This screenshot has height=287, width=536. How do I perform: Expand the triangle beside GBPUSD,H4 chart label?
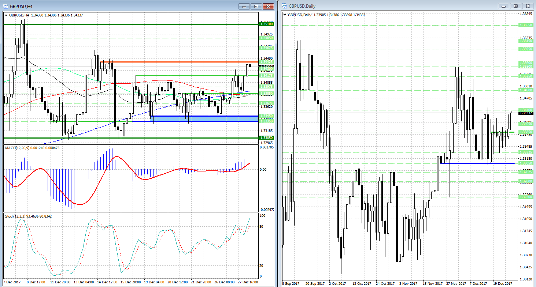click(6, 15)
